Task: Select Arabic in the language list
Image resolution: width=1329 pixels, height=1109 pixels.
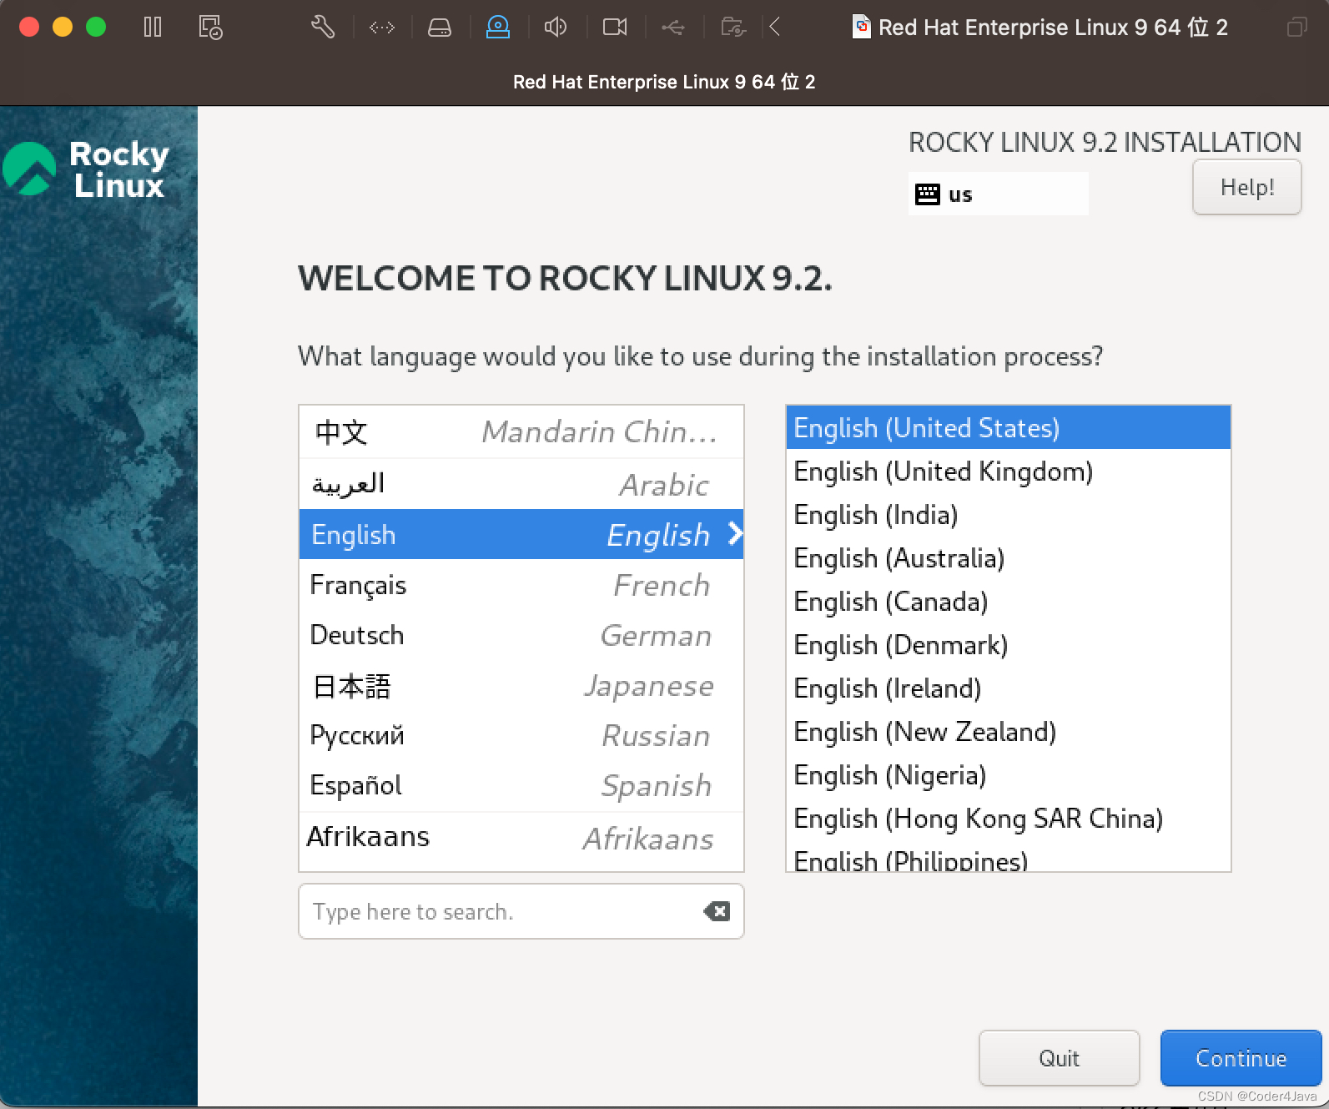Action: pyautogui.click(x=521, y=484)
